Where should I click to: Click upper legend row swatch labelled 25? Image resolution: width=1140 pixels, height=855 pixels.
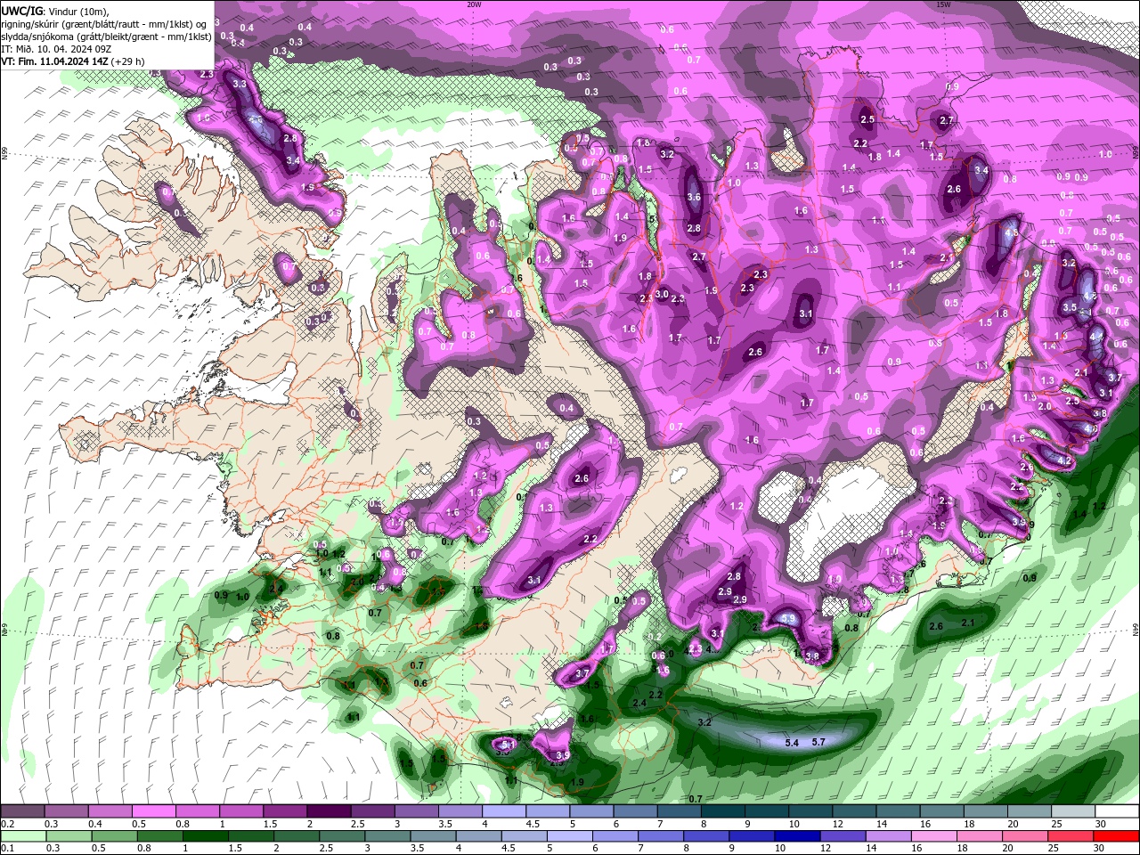point(1073,811)
